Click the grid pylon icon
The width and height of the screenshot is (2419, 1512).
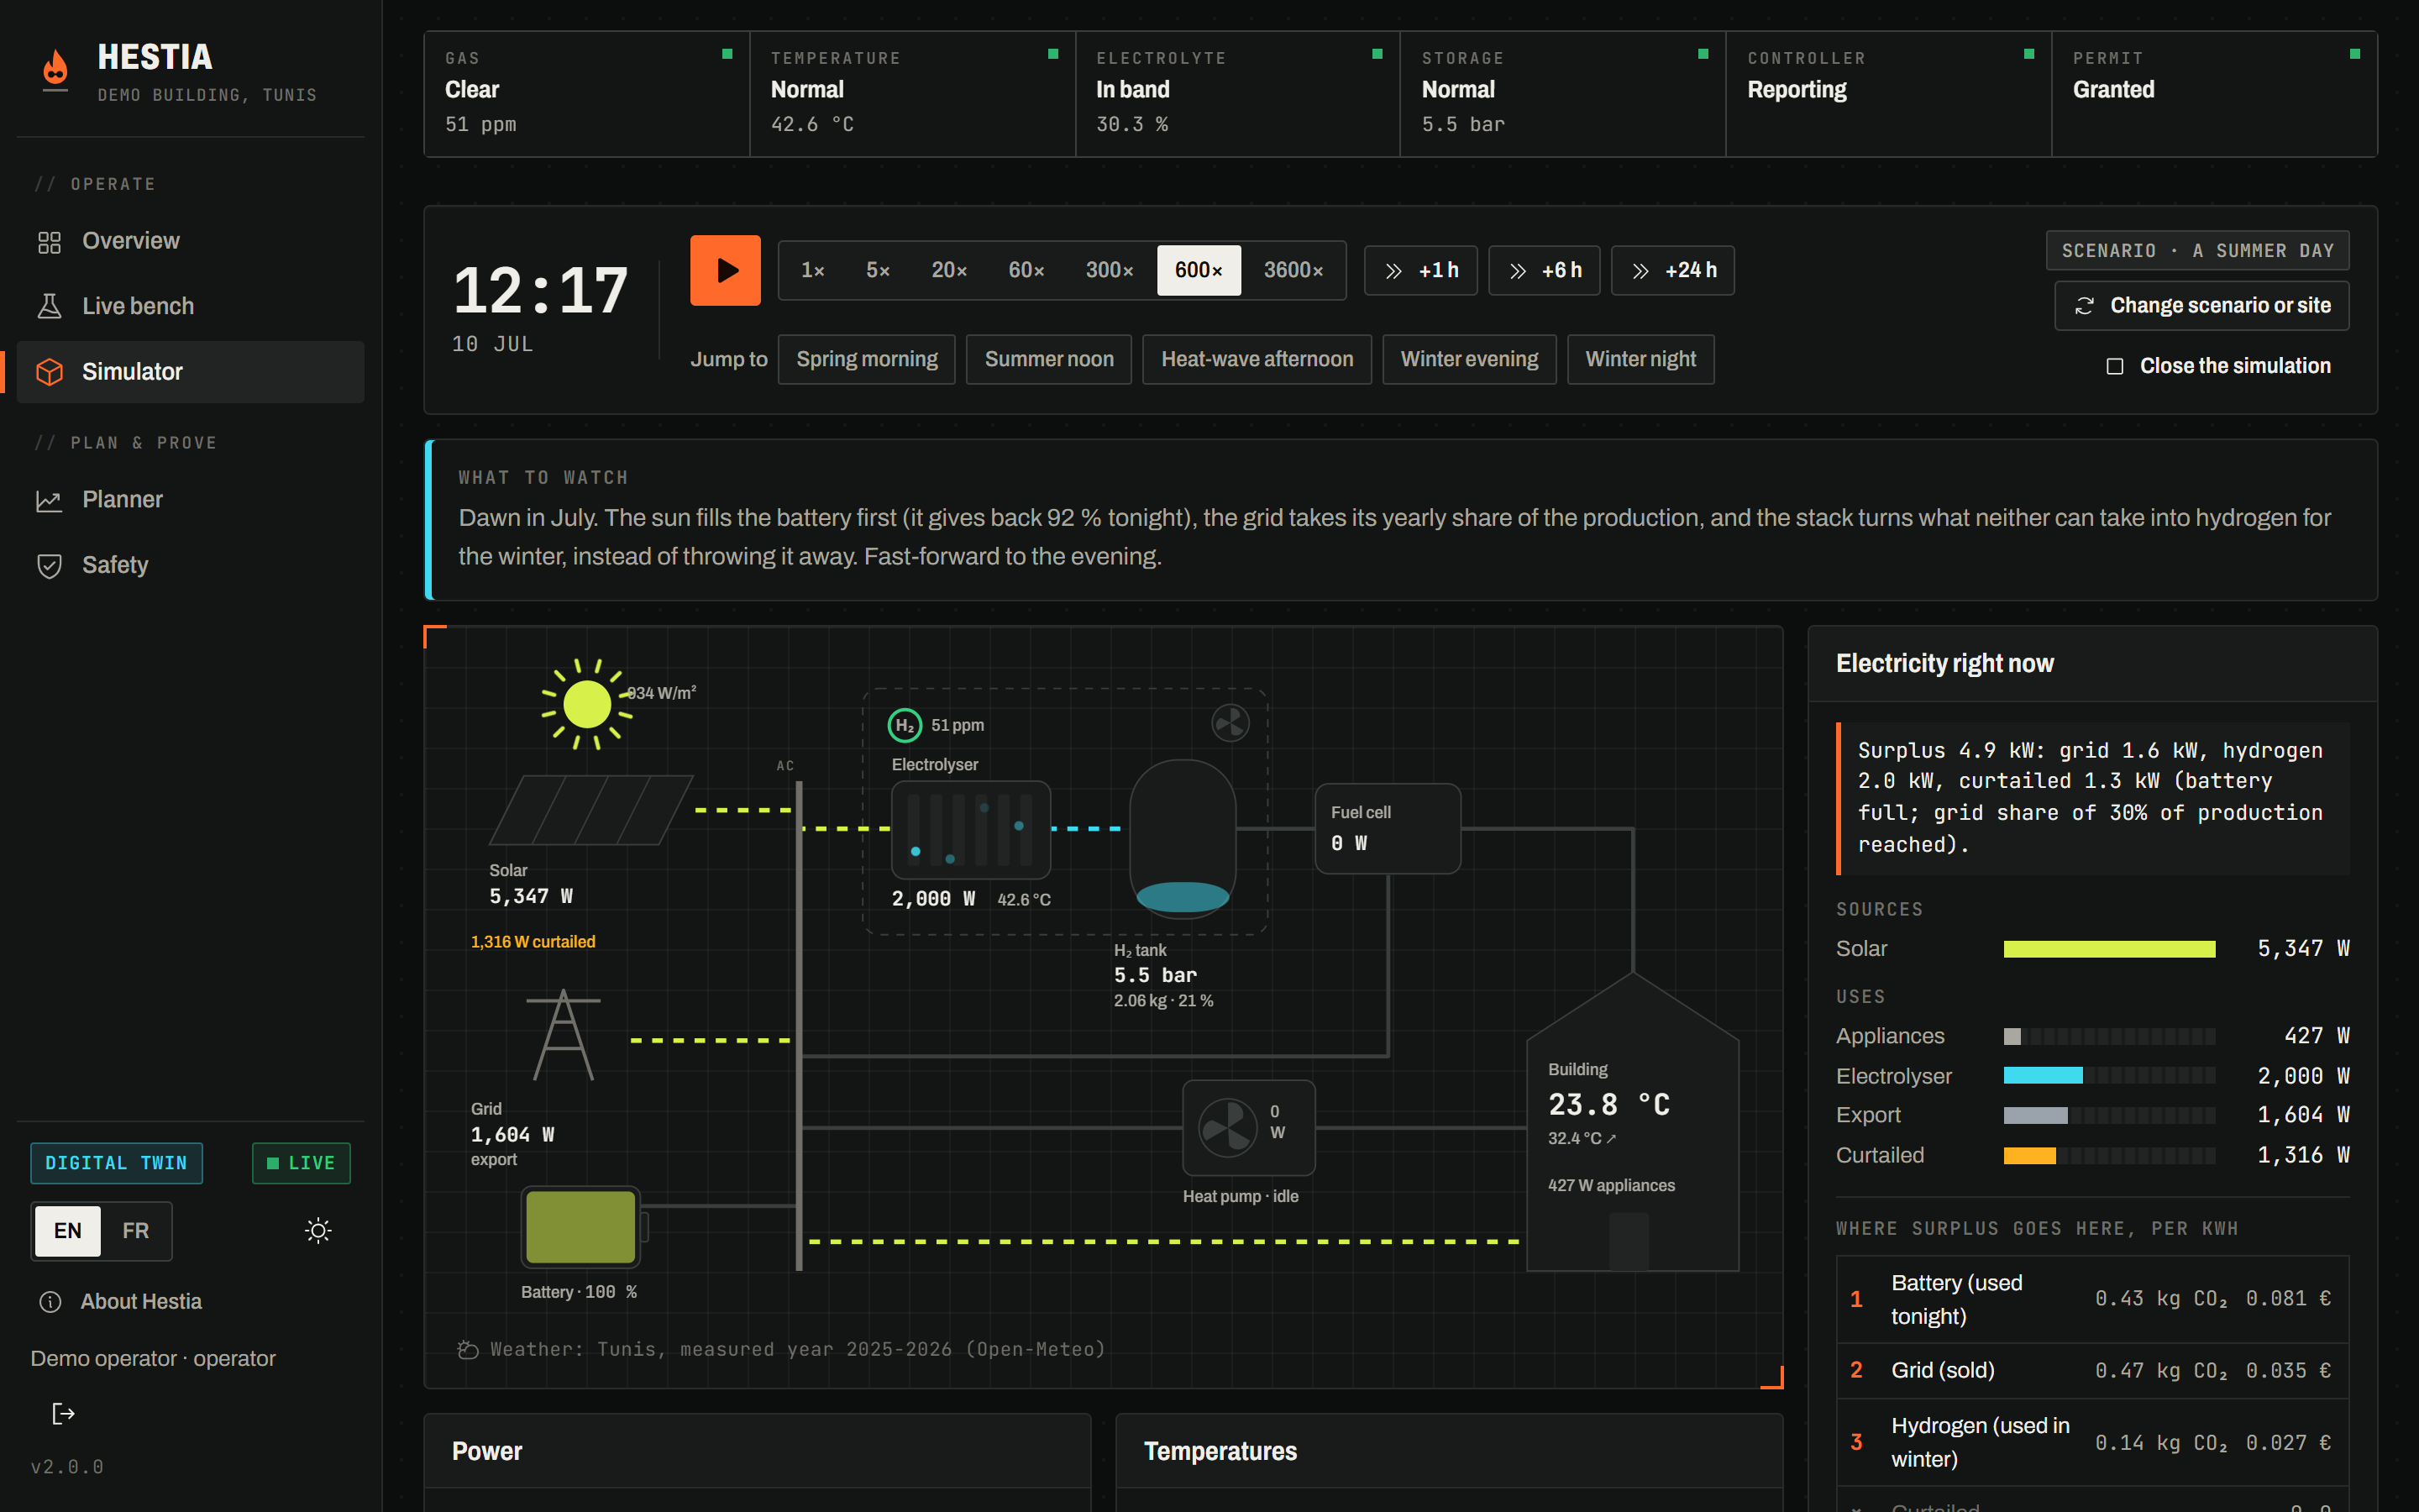[x=564, y=1035]
